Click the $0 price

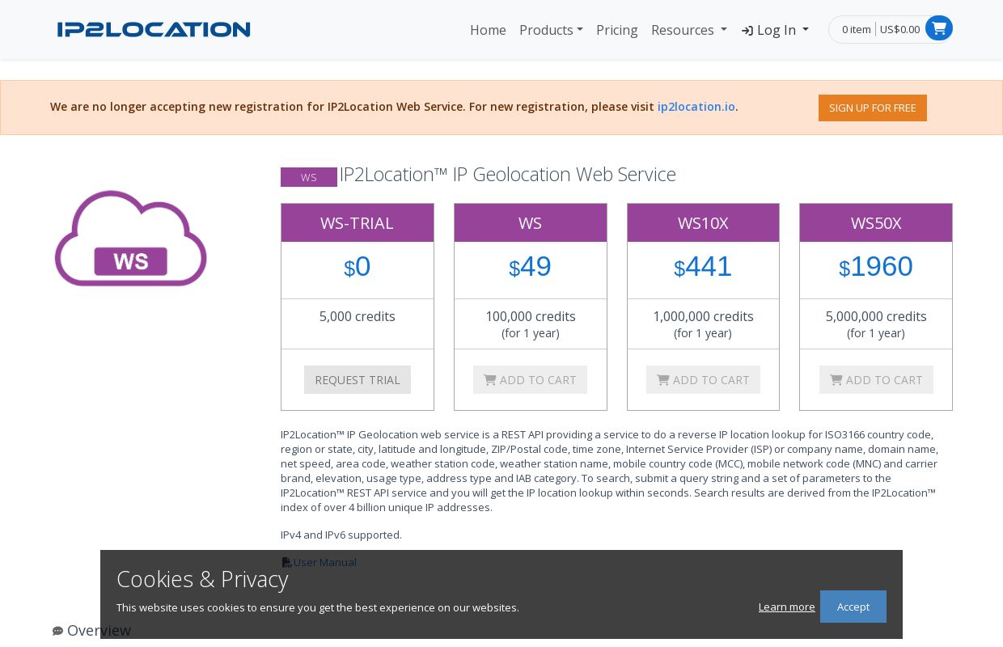[358, 267]
